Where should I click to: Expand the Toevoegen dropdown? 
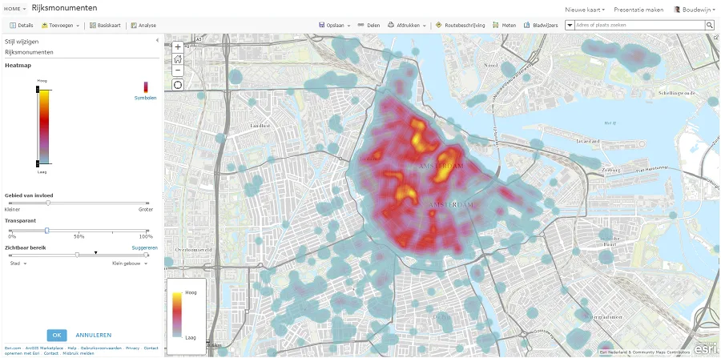(x=60, y=26)
